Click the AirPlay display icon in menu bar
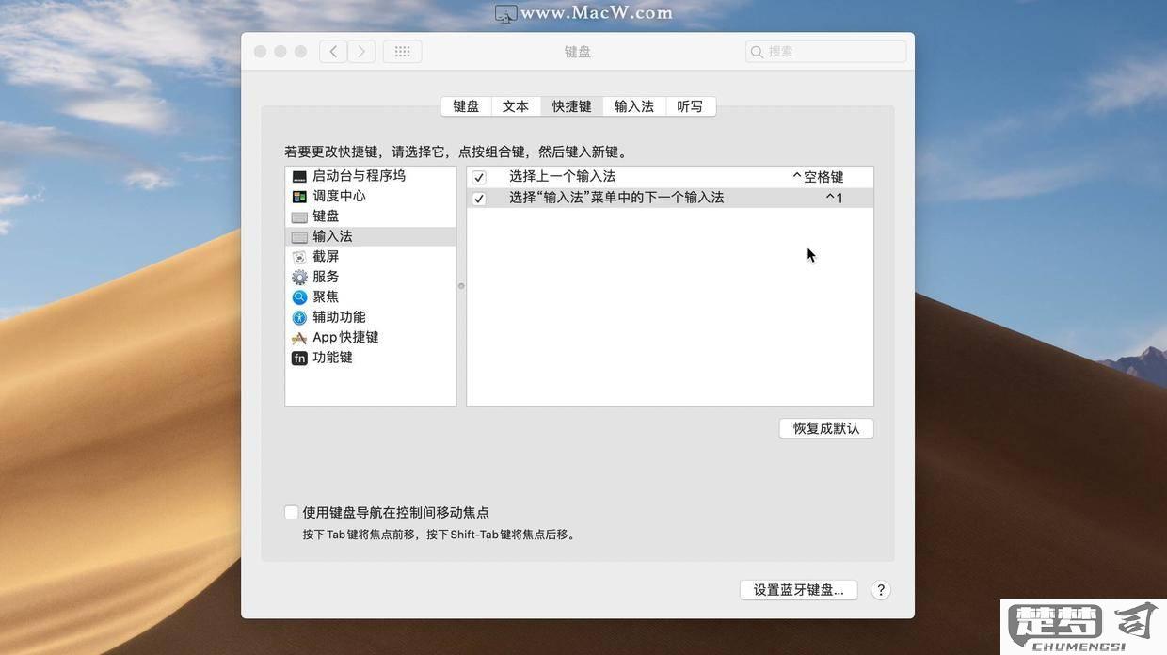The image size is (1167, 655). (506, 13)
